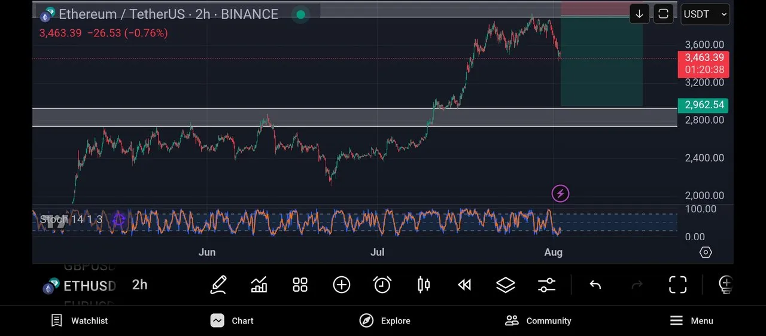Open the Explore tab
Viewport: 766px width, 336px height.
coord(385,320)
